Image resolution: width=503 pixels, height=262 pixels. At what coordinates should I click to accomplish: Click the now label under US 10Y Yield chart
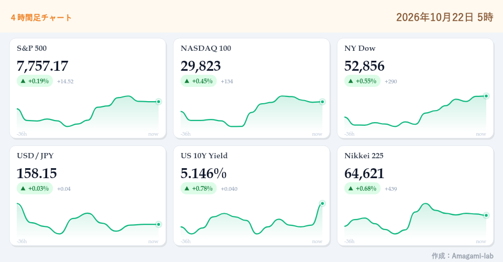tap(318, 242)
